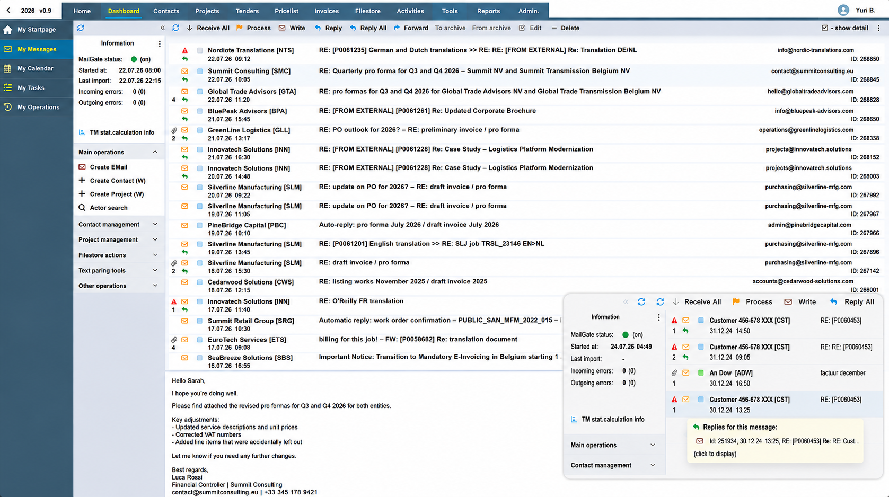The image size is (889, 497).
Task: Click the My Operations history icon
Action: [7, 107]
